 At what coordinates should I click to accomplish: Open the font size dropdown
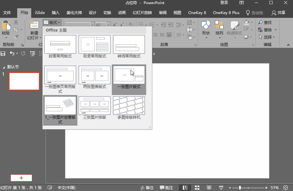[x=108, y=25]
